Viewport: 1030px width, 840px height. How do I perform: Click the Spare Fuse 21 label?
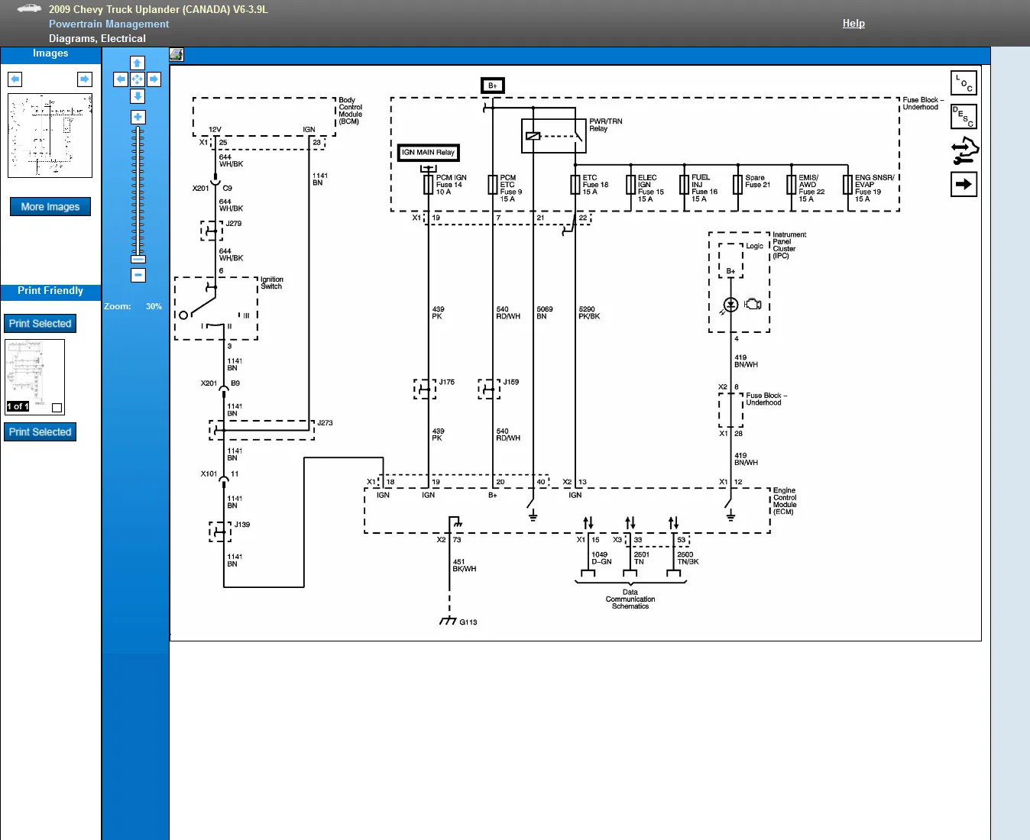[757, 181]
